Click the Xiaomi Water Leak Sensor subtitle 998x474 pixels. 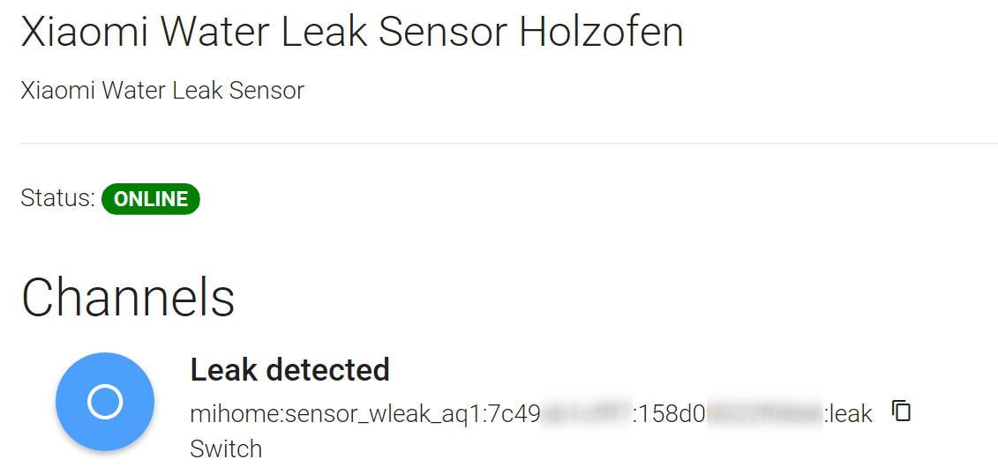[x=162, y=90]
